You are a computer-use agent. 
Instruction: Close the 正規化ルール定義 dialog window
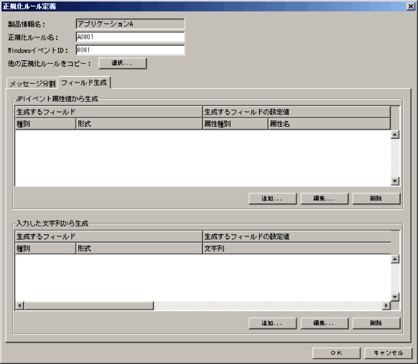click(x=411, y=6)
